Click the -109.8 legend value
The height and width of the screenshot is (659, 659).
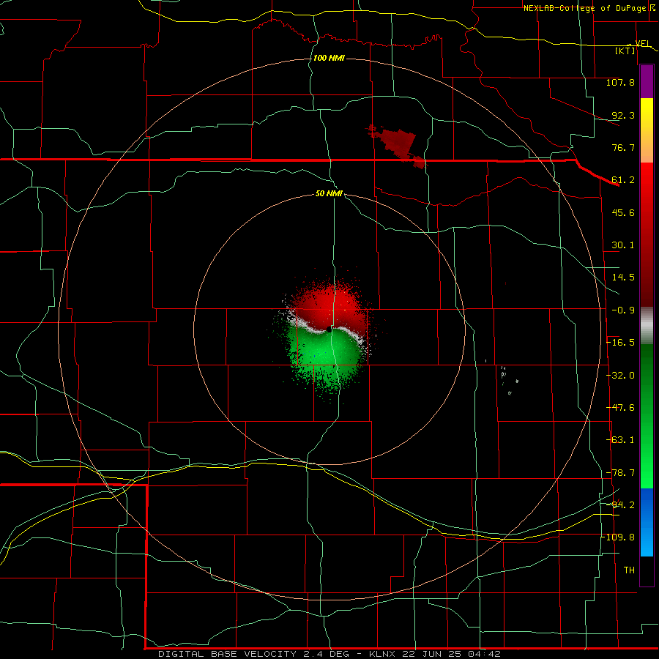(618, 537)
